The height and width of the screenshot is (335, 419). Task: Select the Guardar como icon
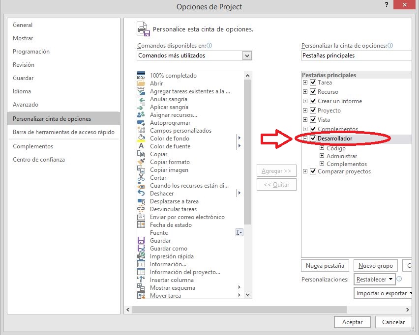141,248
